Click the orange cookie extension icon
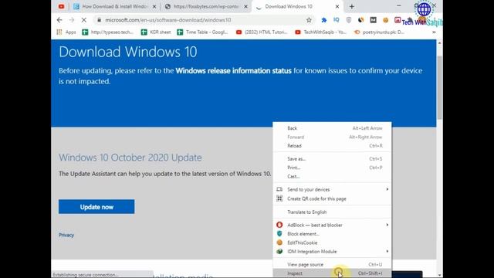This screenshot has width=494, height=278. click(x=385, y=20)
